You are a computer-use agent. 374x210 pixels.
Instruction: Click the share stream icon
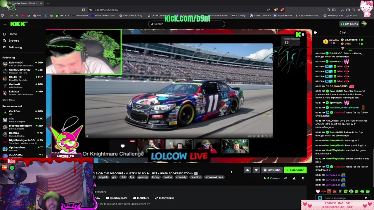(x=285, y=178)
